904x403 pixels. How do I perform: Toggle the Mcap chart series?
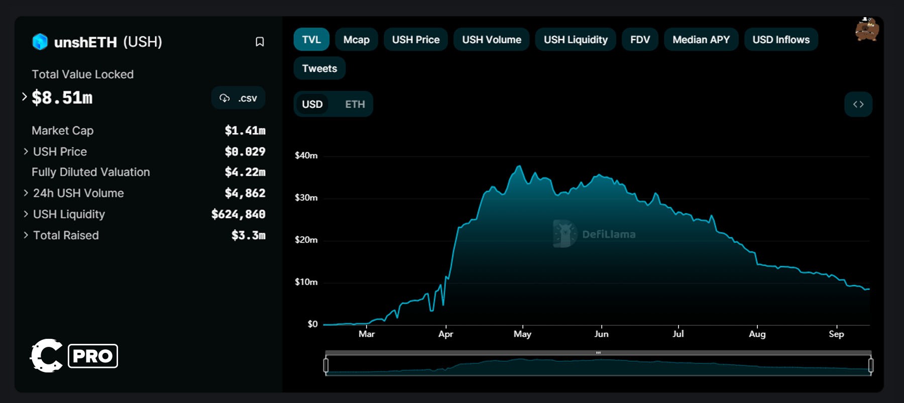tap(357, 40)
